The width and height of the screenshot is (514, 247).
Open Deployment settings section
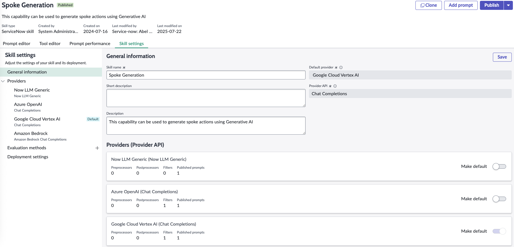pyautogui.click(x=28, y=157)
